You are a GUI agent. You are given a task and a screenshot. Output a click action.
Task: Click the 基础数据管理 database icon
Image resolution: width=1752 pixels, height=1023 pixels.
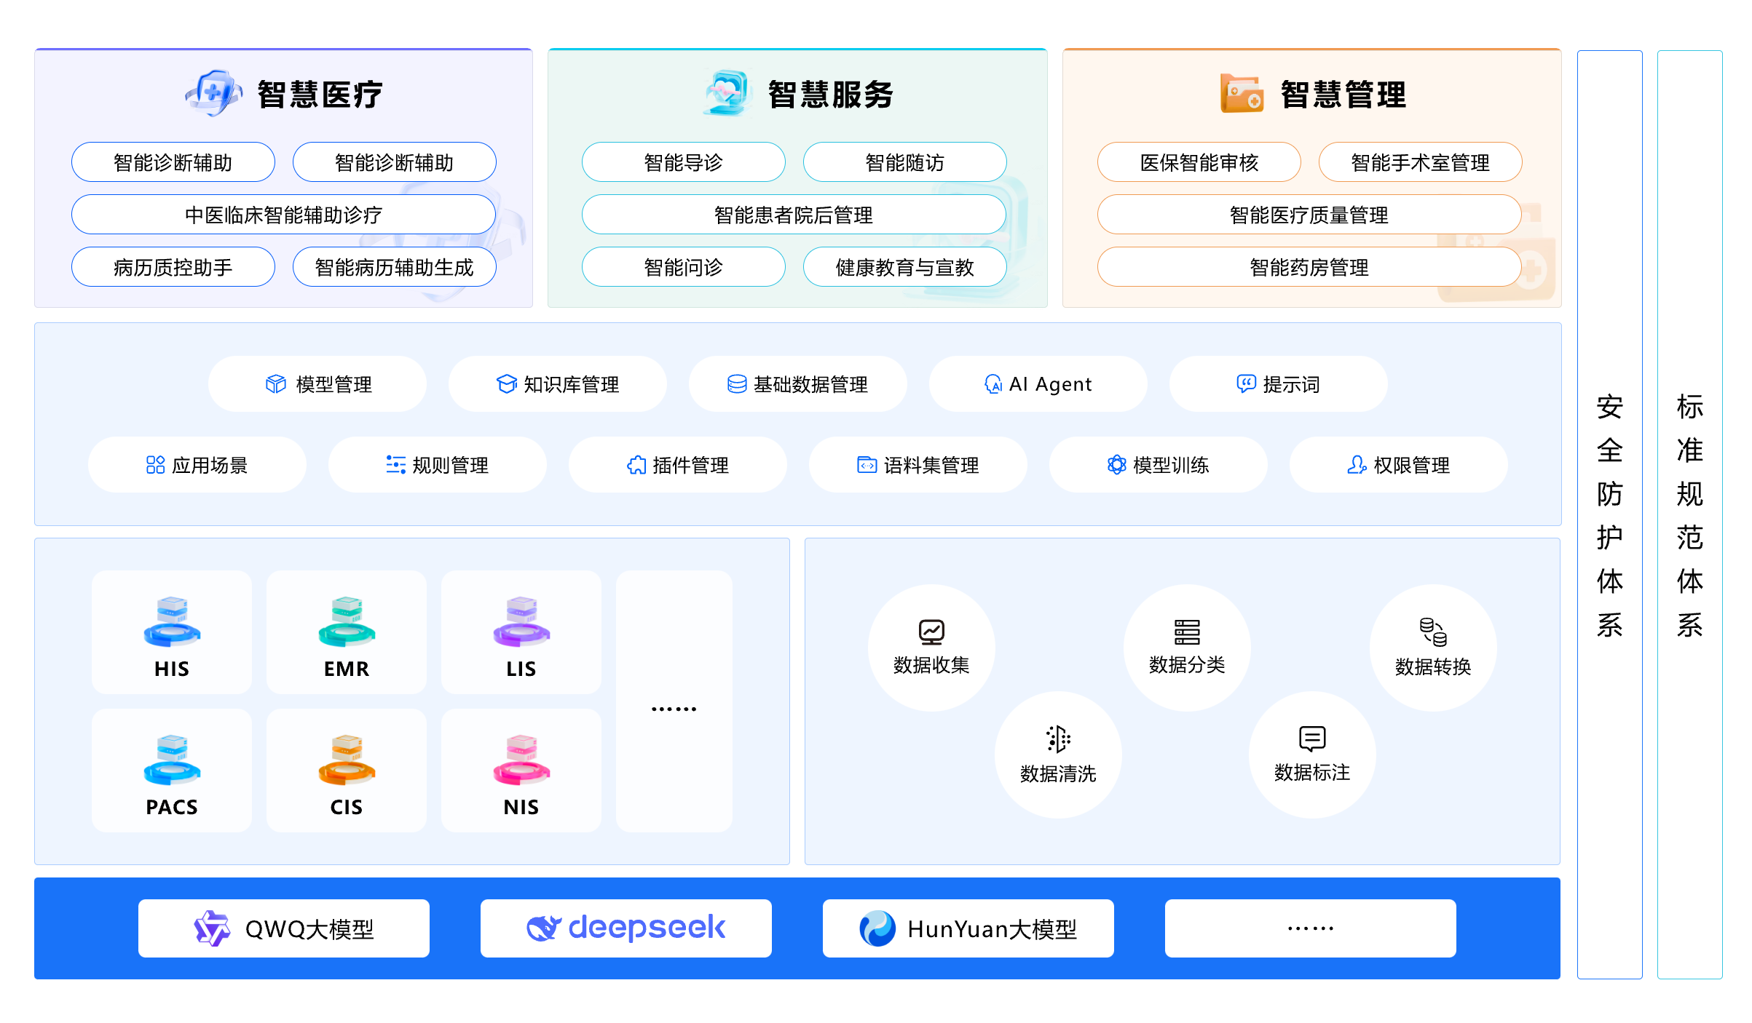click(x=737, y=384)
